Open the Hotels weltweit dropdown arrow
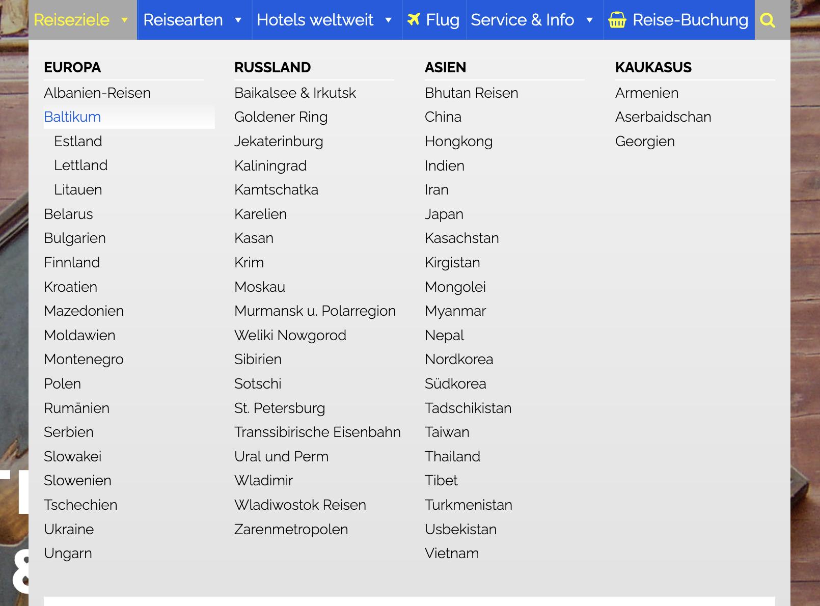This screenshot has width=820, height=606. click(388, 20)
